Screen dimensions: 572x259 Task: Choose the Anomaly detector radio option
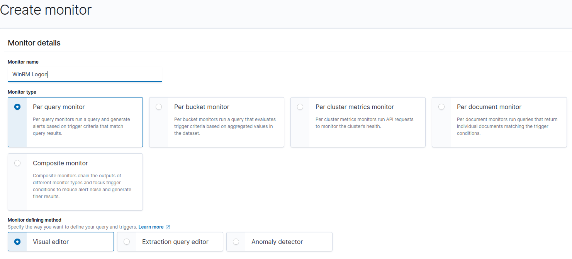click(236, 242)
